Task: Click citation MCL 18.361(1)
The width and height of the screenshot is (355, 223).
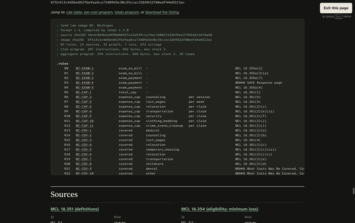Action: [x=248, y=92]
